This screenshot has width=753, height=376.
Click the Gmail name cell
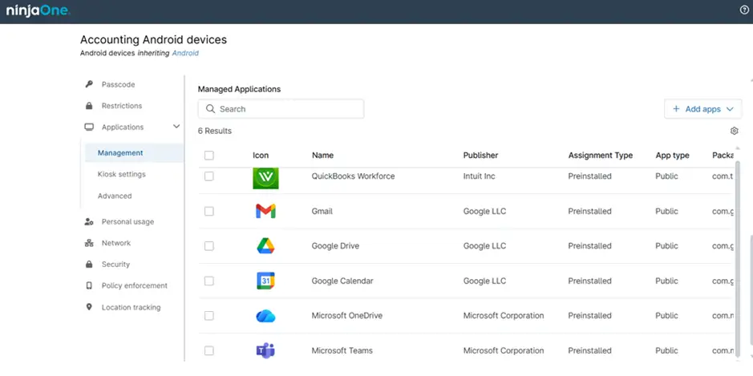(322, 212)
